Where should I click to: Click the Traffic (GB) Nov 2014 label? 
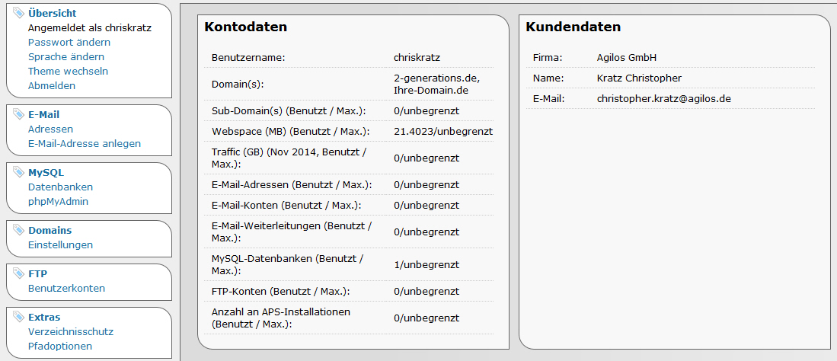pyautogui.click(x=289, y=158)
